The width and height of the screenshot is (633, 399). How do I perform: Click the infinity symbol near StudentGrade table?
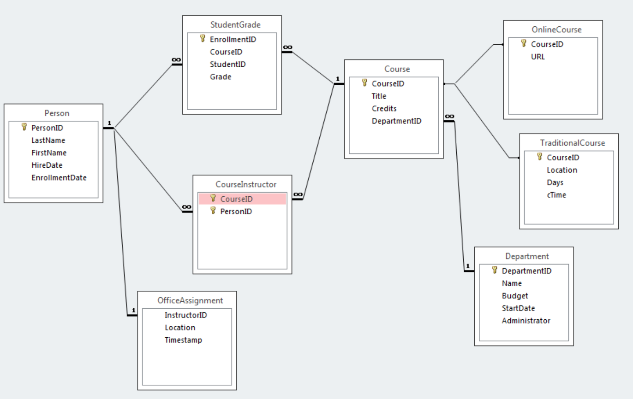coord(176,60)
